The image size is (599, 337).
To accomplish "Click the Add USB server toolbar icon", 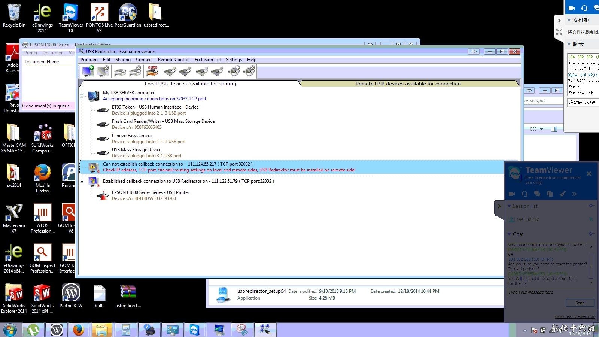I will [88, 71].
